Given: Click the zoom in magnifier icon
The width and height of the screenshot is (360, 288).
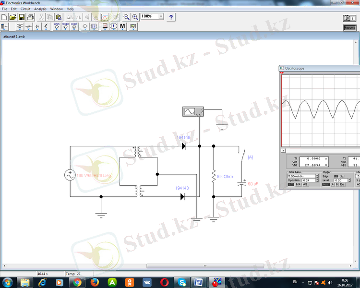Looking at the screenshot, I should 135,17.
